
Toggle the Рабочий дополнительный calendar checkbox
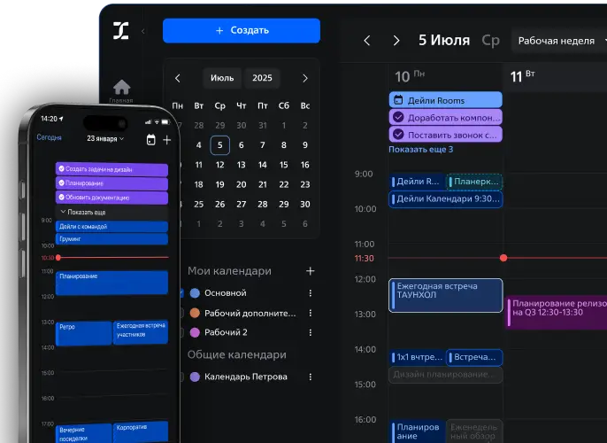tap(181, 313)
